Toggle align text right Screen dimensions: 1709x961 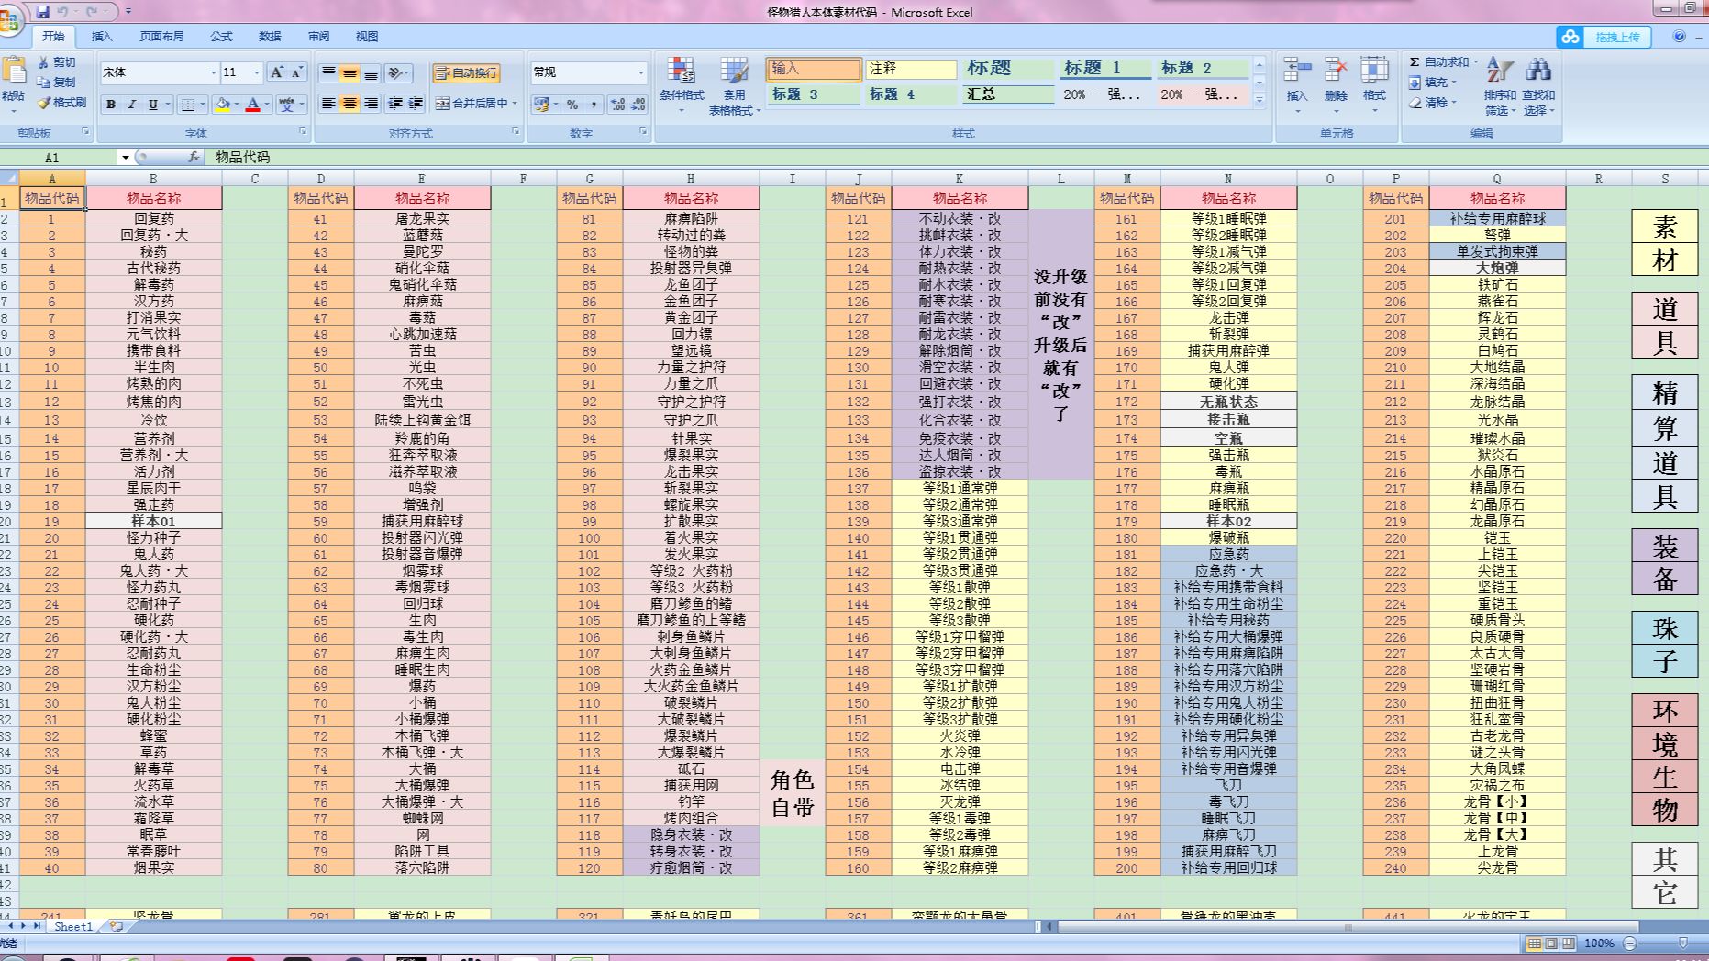[371, 104]
